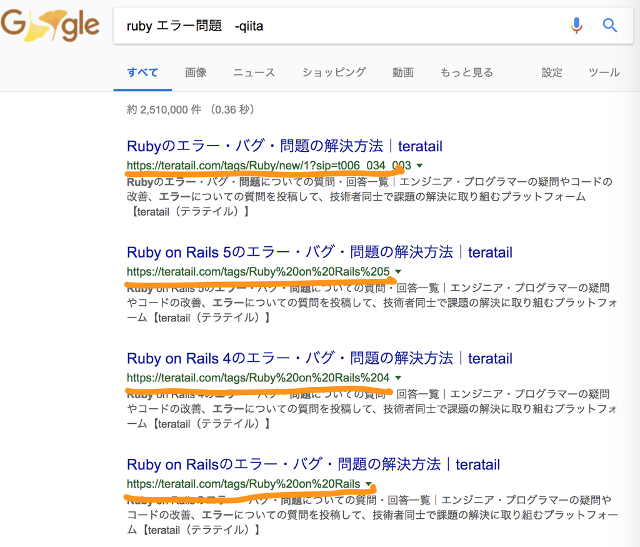Expand the もっと見る menu
This screenshot has width=640, height=547.
[x=466, y=73]
